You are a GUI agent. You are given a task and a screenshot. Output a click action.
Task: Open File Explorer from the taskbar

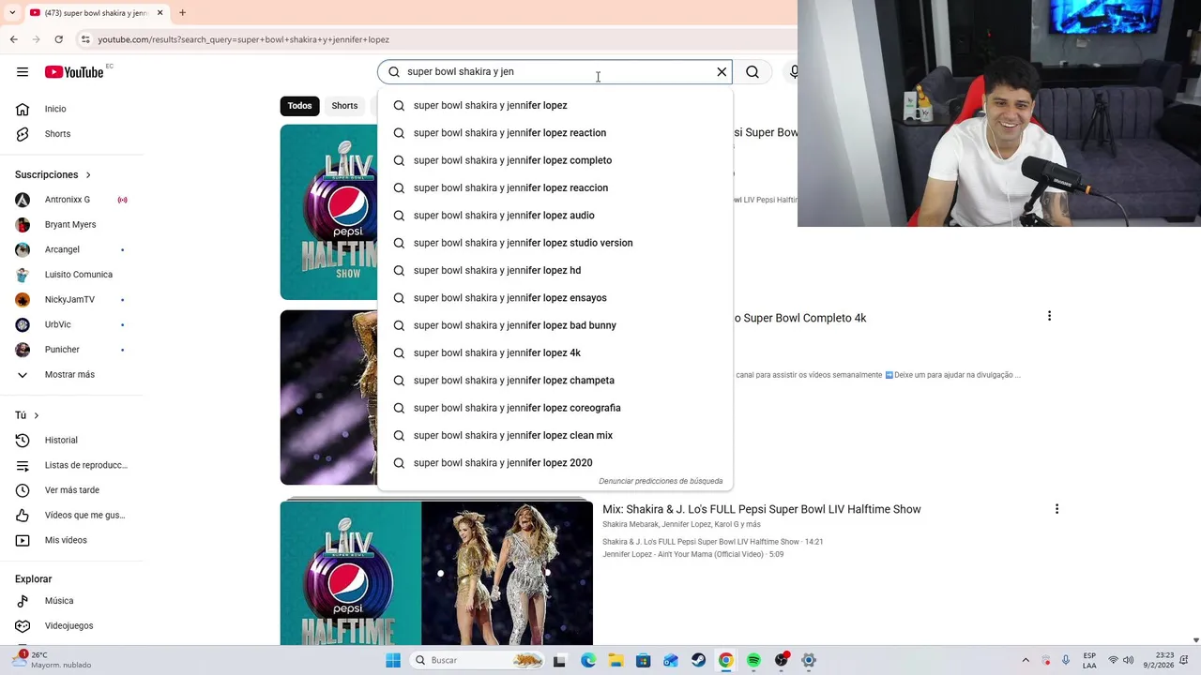click(x=616, y=660)
